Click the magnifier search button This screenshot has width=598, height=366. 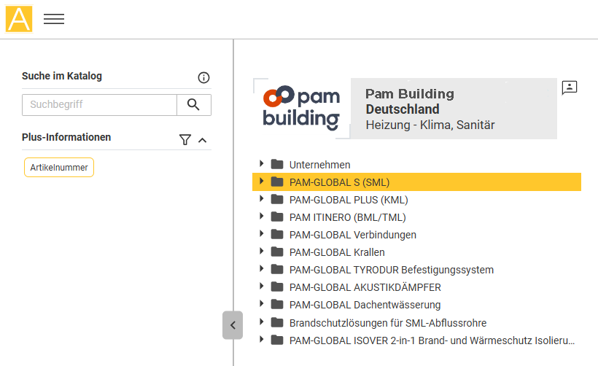pyautogui.click(x=194, y=104)
